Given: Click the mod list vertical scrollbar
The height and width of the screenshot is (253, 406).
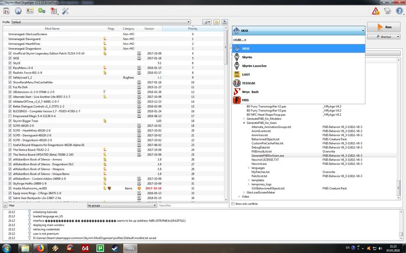Looking at the screenshot, I should (226, 114).
